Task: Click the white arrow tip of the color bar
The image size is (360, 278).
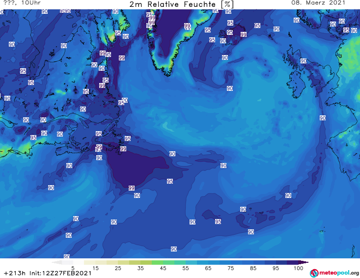Action: coord(56,262)
